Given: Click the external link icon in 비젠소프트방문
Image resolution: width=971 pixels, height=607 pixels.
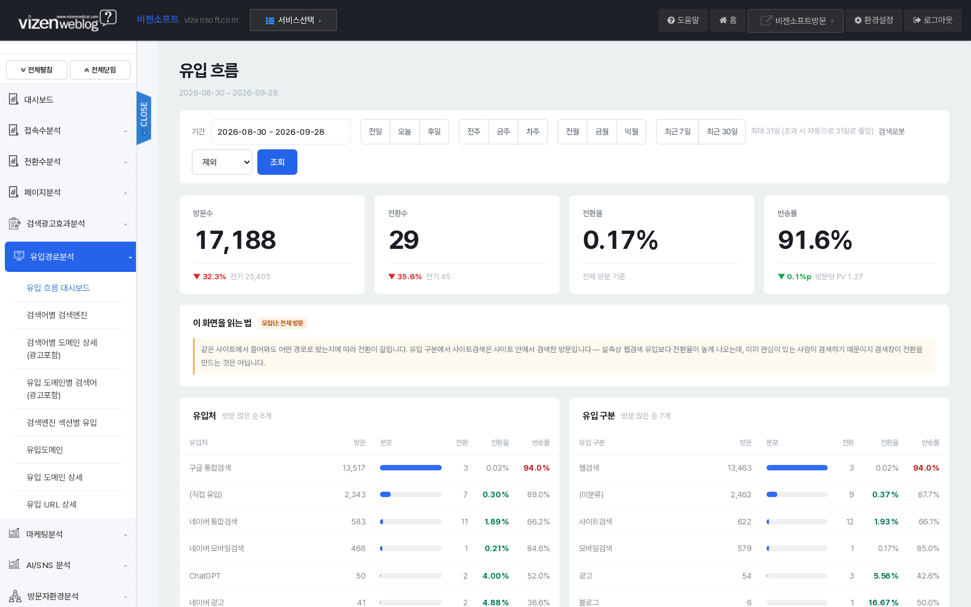Looking at the screenshot, I should pyautogui.click(x=766, y=20).
